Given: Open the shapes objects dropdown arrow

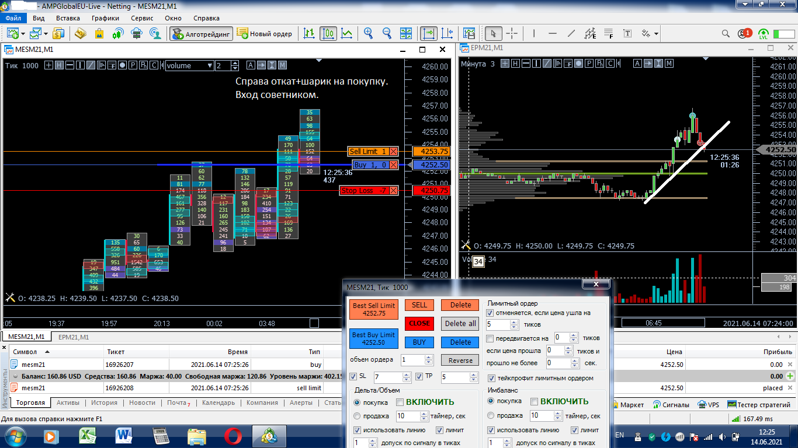Looking at the screenshot, I should point(657,34).
